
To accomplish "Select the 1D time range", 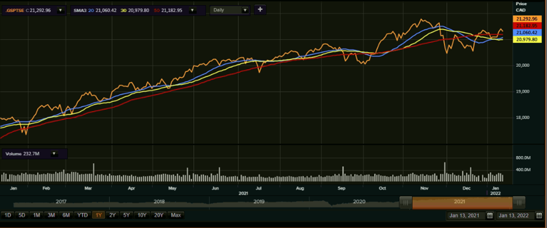I will [8, 215].
